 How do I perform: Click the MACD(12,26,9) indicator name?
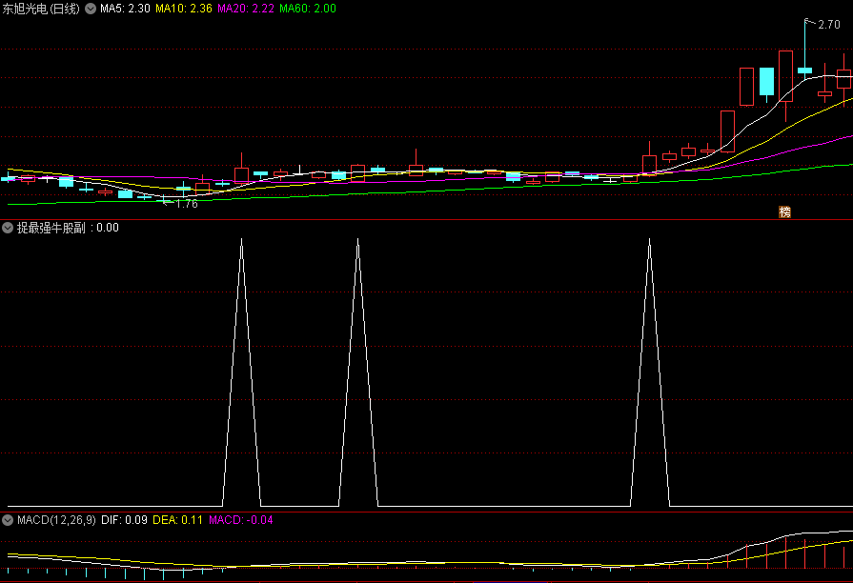tap(56, 520)
